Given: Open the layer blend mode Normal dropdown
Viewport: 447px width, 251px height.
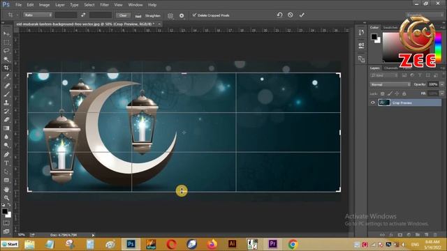Looking at the screenshot, I should coord(390,84).
